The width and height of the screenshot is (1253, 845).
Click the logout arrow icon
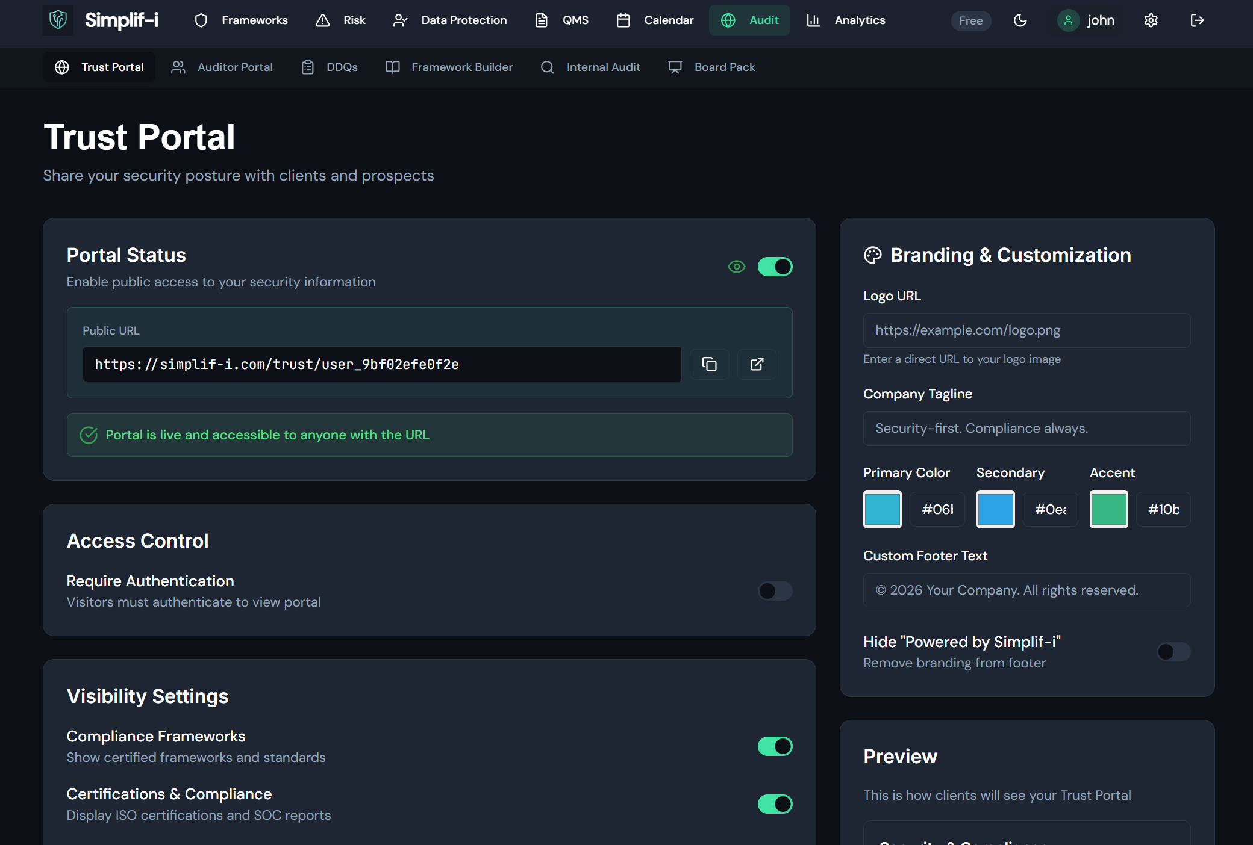[1197, 20]
